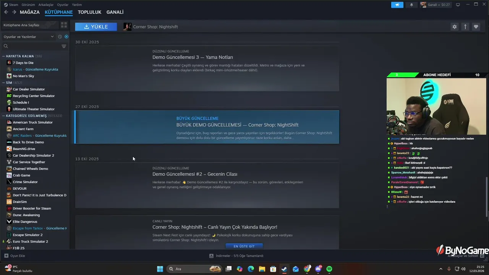Go forward with the right arrow
Screen dimensions: 489x275
pos(14,12)
